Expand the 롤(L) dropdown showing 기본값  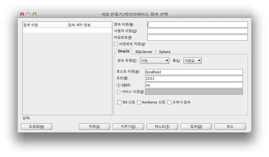click(x=192, y=60)
